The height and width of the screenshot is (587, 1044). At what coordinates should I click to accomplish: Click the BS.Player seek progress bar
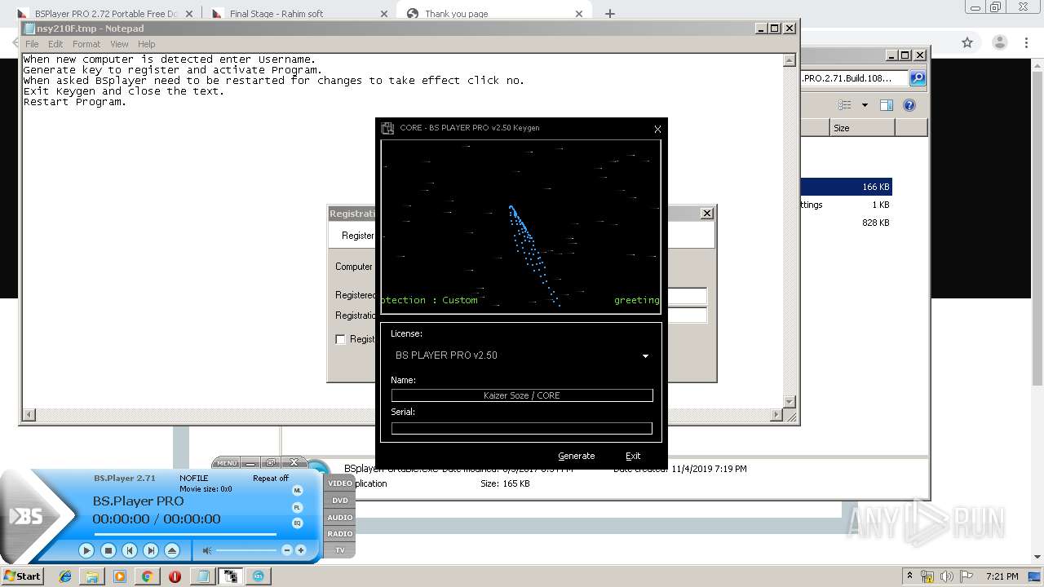coord(185,534)
